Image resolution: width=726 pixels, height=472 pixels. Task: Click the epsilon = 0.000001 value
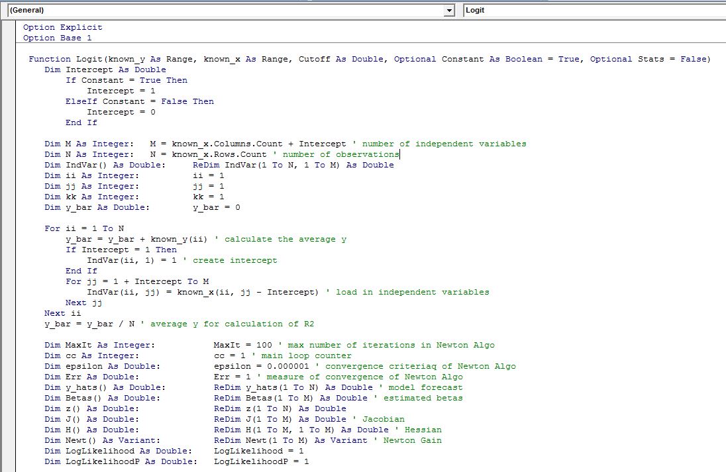264,366
